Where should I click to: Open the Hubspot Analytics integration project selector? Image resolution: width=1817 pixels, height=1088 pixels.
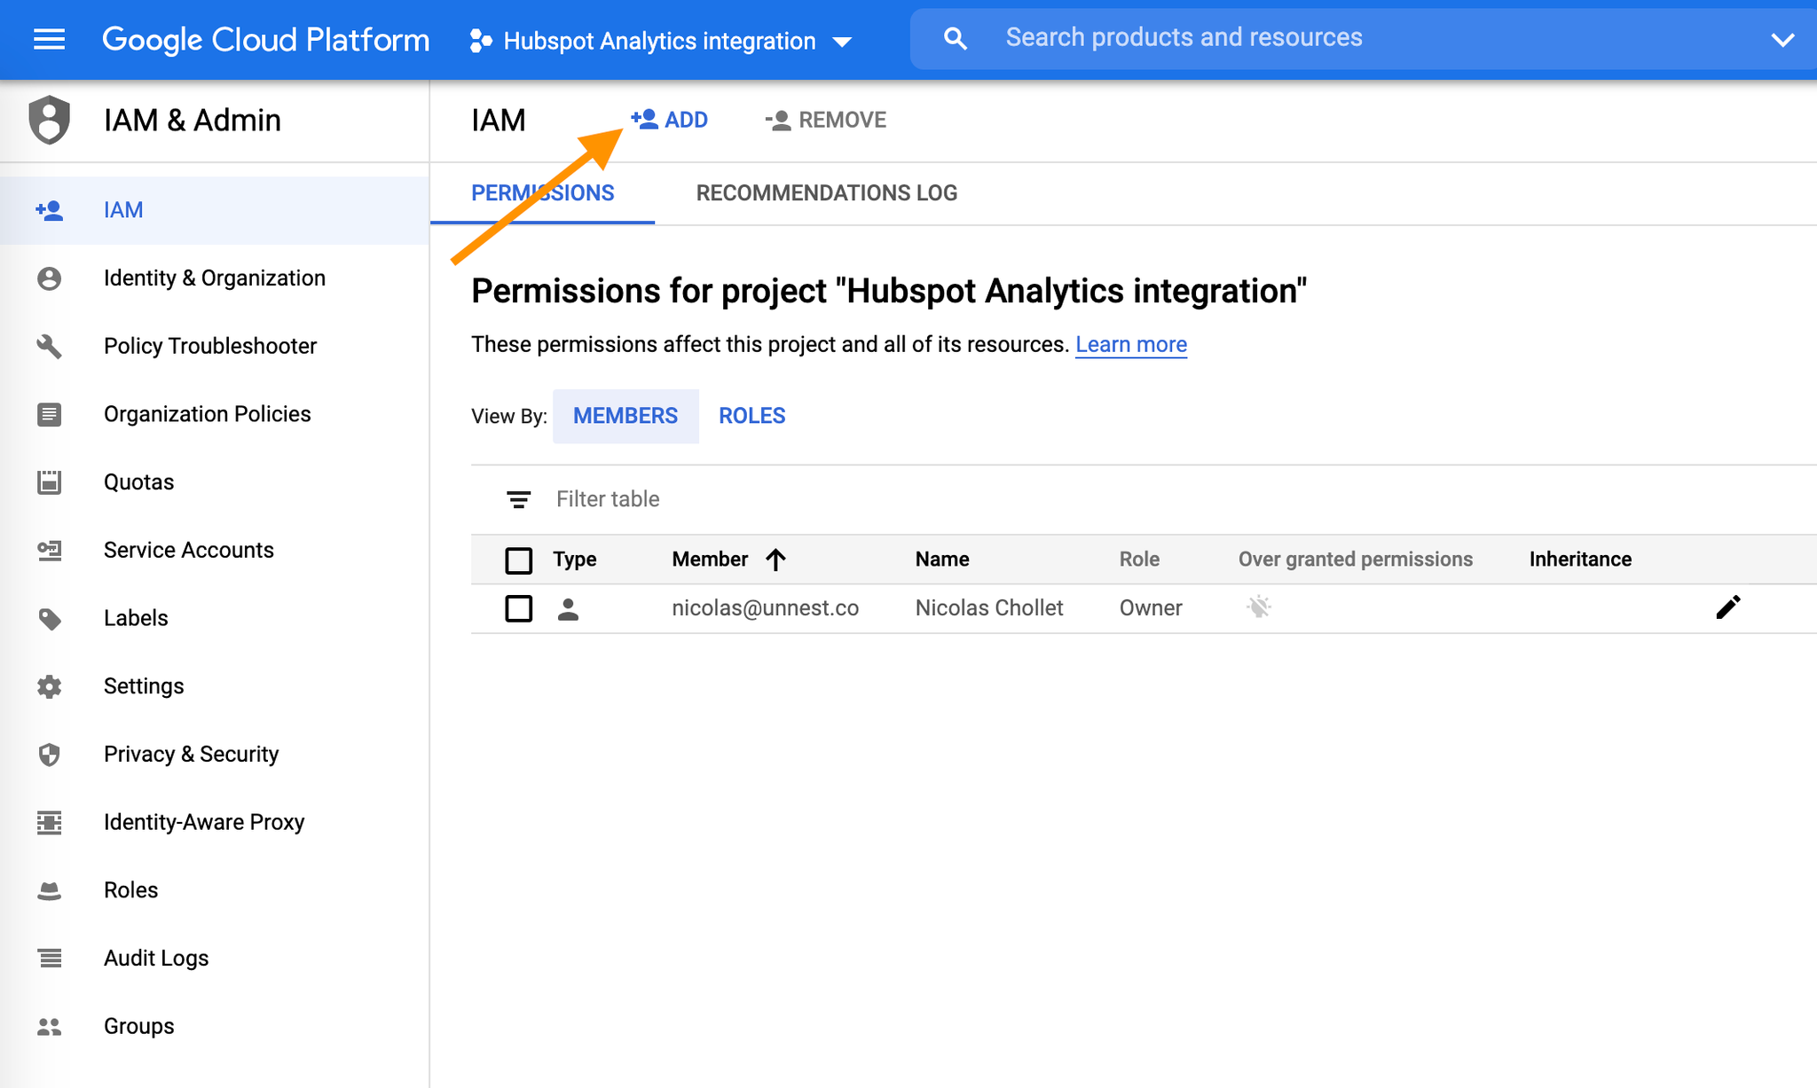click(x=661, y=41)
